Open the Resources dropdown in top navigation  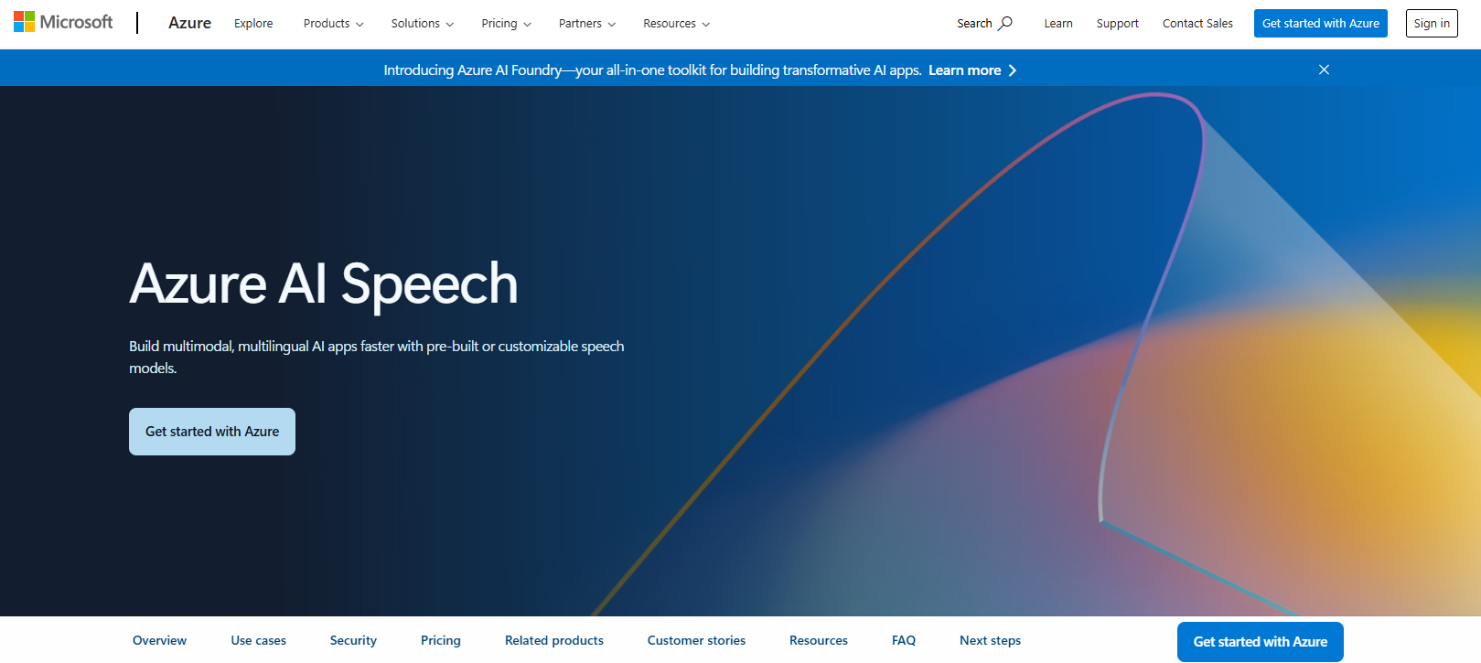click(676, 24)
